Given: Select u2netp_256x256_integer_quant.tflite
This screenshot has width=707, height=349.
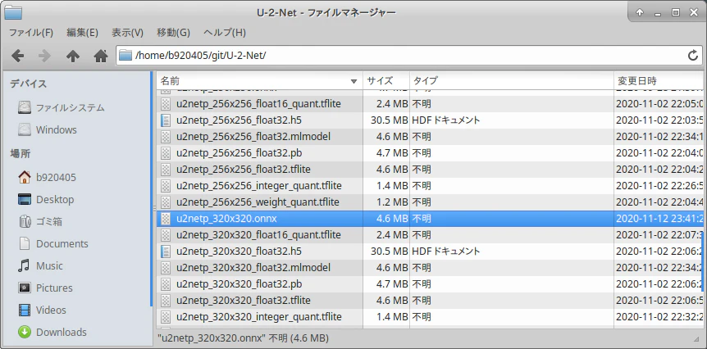Looking at the screenshot, I should point(259,186).
